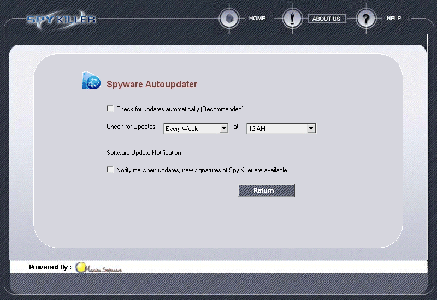Screen dimensions: 437x300
Task: Click the Spyware Autoupdater heading text
Action: point(152,84)
